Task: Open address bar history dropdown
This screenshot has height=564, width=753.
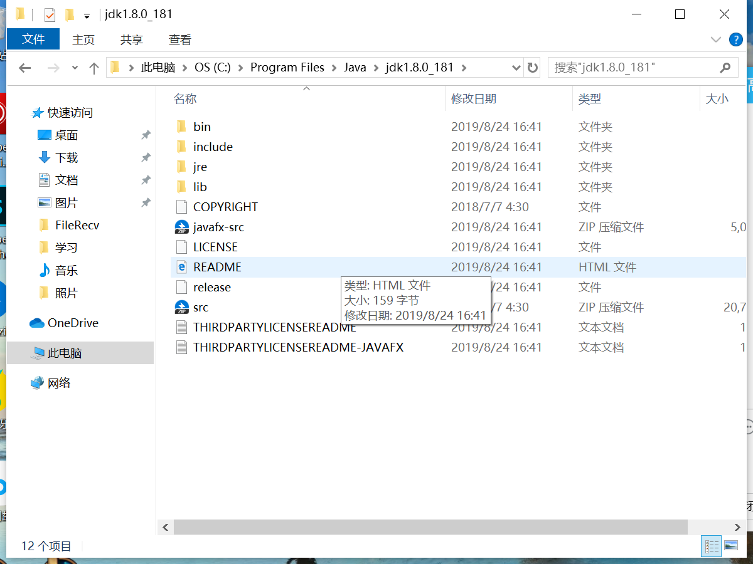Action: 516,68
